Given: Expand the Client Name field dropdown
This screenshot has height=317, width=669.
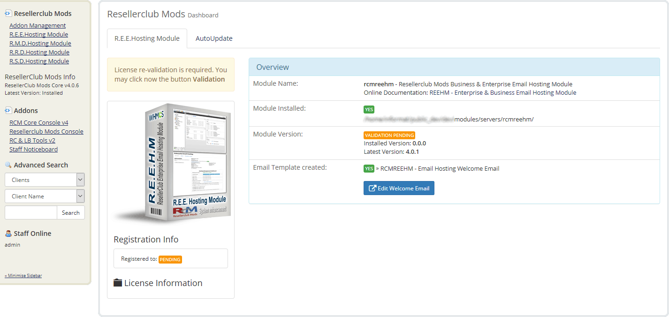Looking at the screenshot, I should tap(45, 196).
